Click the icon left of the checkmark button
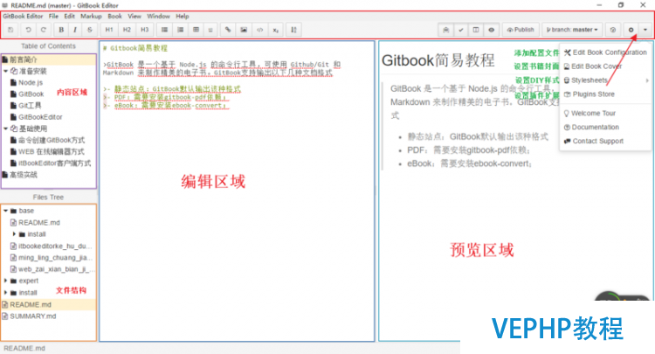Screen dimensions: 655x354 446,30
